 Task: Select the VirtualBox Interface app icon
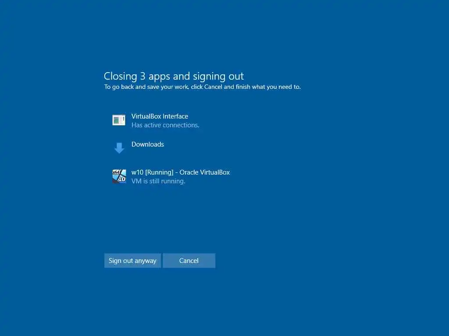[119, 120]
